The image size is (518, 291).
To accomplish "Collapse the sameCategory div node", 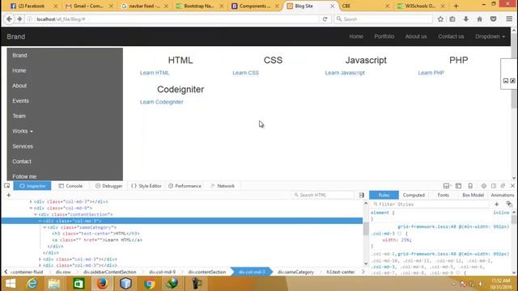I will point(45,227).
